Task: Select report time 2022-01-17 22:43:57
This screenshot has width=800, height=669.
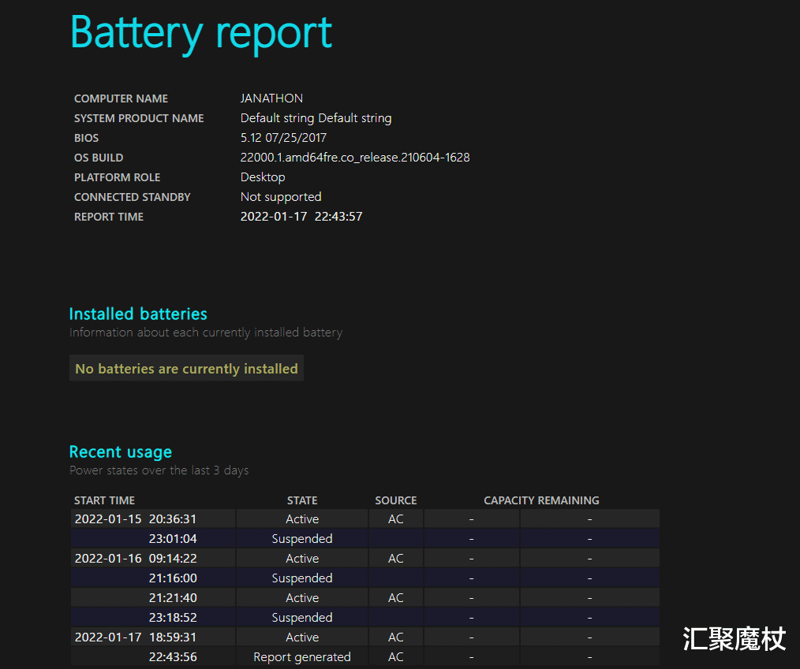Action: [x=301, y=217]
